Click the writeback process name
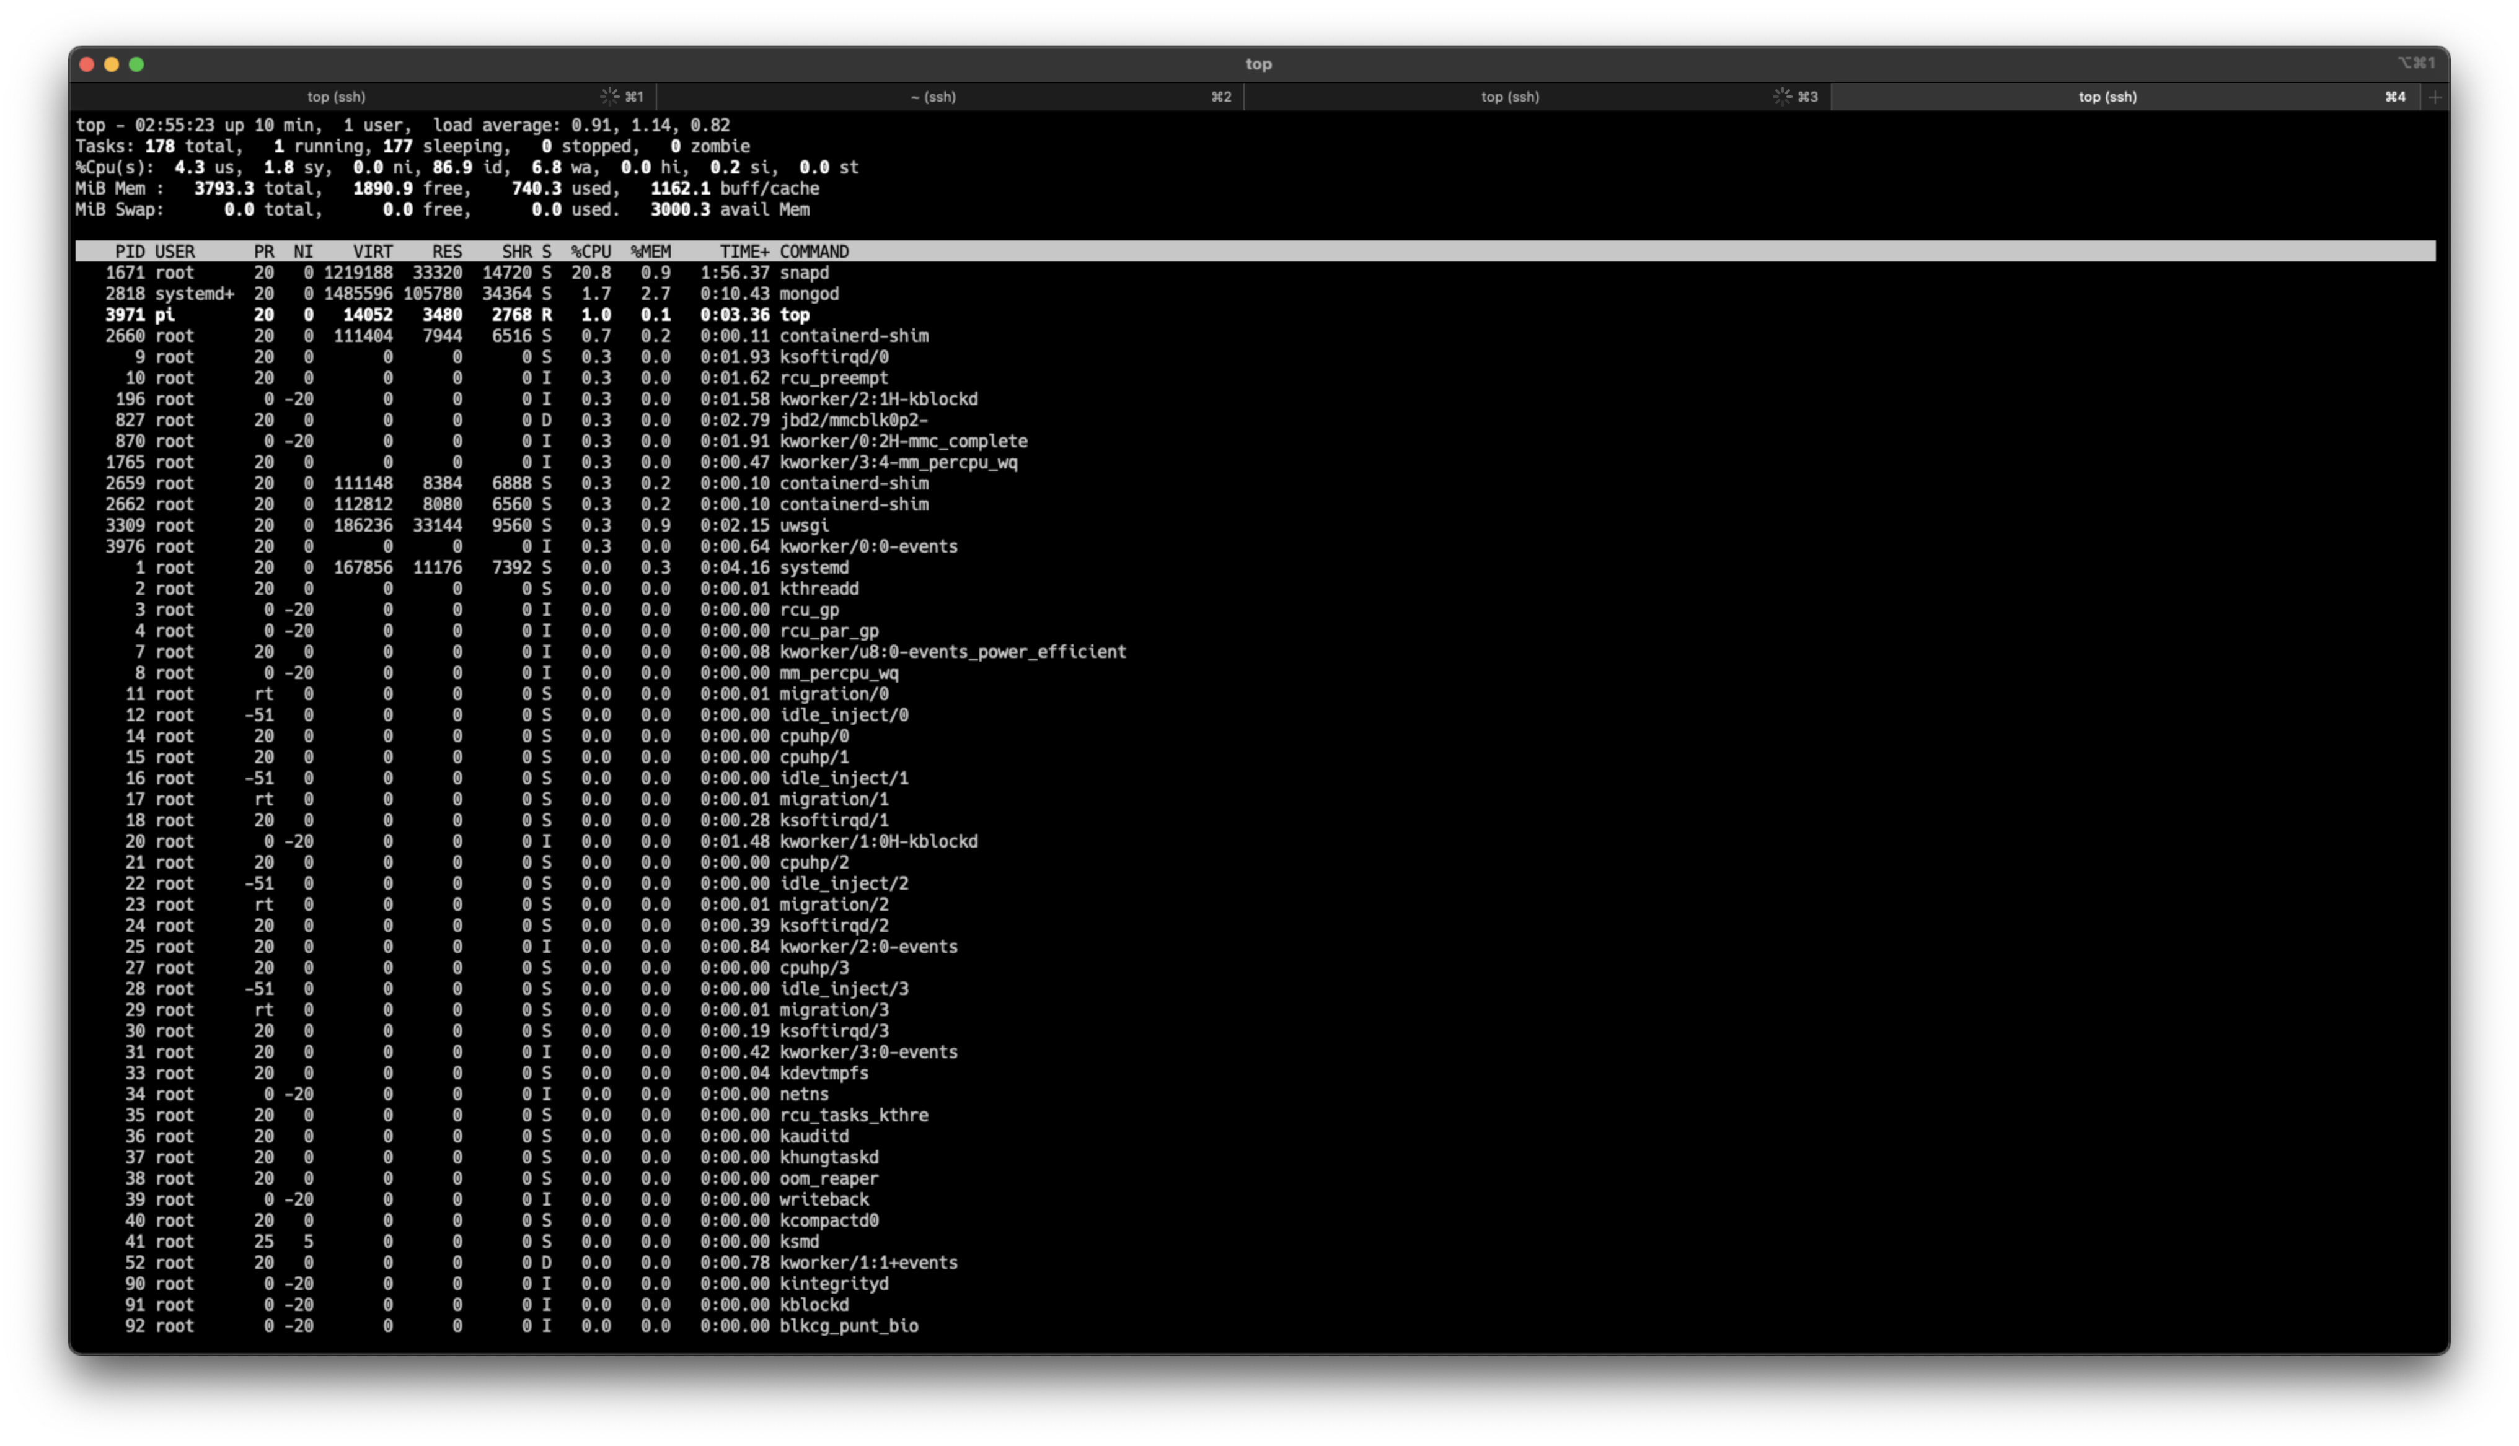 (x=824, y=1199)
